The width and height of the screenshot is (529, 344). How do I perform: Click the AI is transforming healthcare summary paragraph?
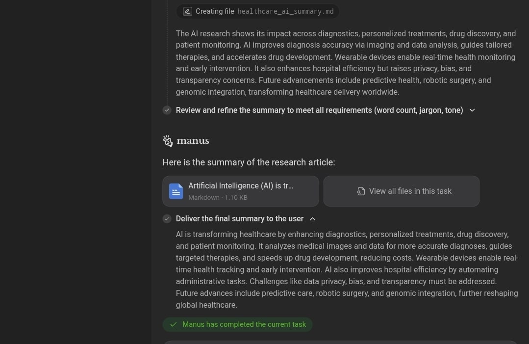click(347, 270)
